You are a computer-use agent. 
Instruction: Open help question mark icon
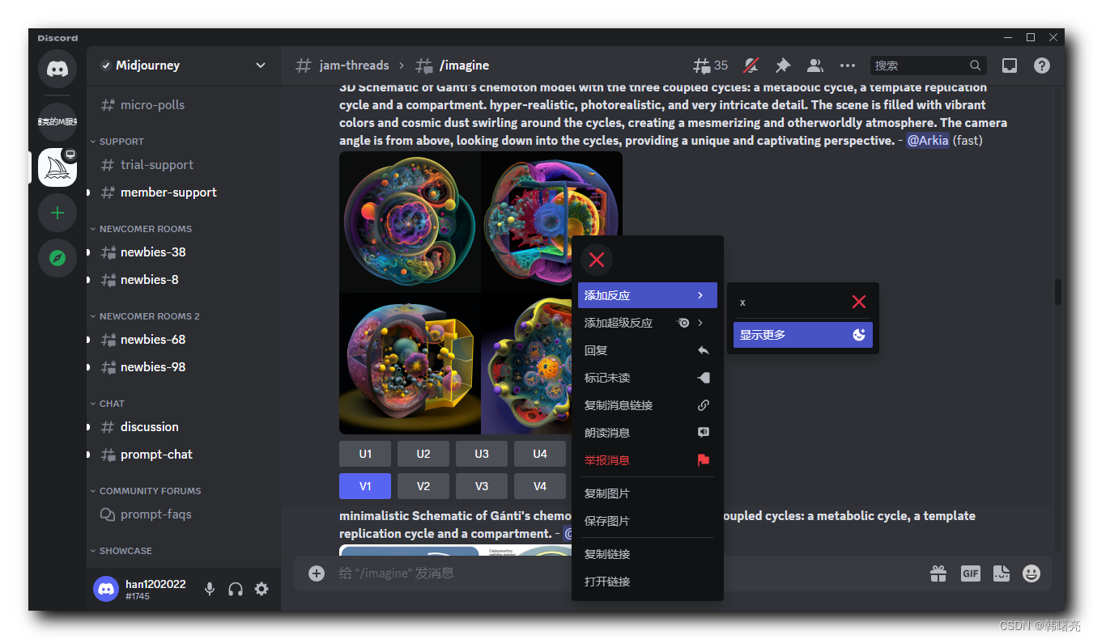point(1042,66)
